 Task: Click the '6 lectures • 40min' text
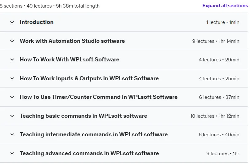point(219,135)
